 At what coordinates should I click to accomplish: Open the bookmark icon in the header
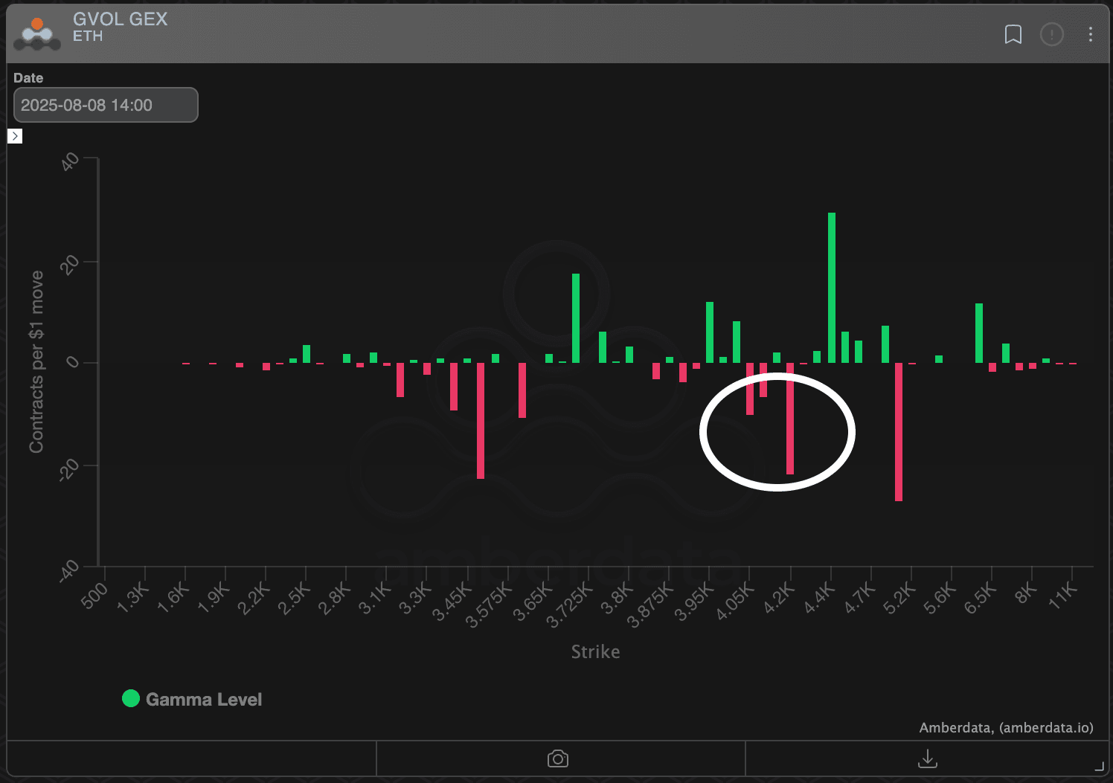(1013, 34)
